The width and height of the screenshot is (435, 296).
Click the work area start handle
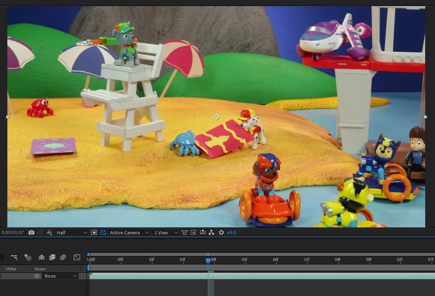(x=89, y=268)
